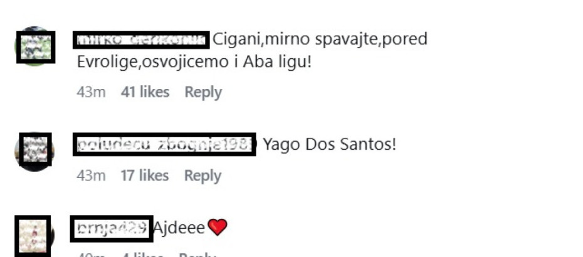Click the 43m timestamp beside 17 likes
This screenshot has height=257, width=583.
[91, 176]
